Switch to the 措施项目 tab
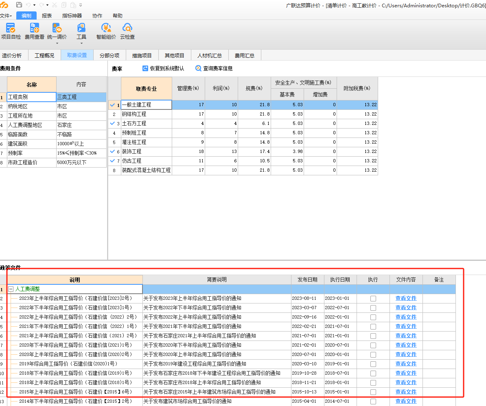The height and width of the screenshot is (406, 486). coord(142,55)
